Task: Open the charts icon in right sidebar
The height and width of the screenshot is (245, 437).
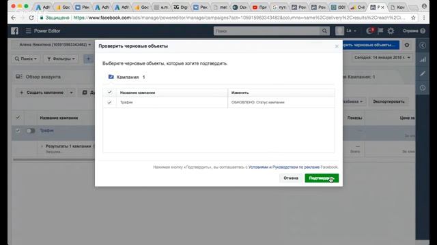Action: [x=423, y=59]
